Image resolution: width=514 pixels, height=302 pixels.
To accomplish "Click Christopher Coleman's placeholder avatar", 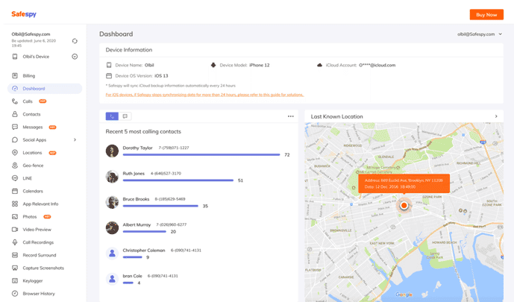I will 112,254.
